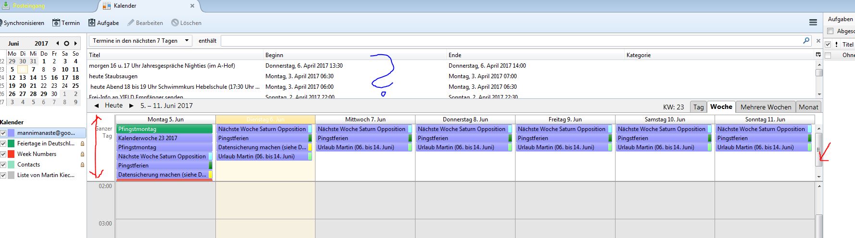
Task: Click lock icon beside Feiertage in Deutschland calendar
Action: click(x=82, y=143)
